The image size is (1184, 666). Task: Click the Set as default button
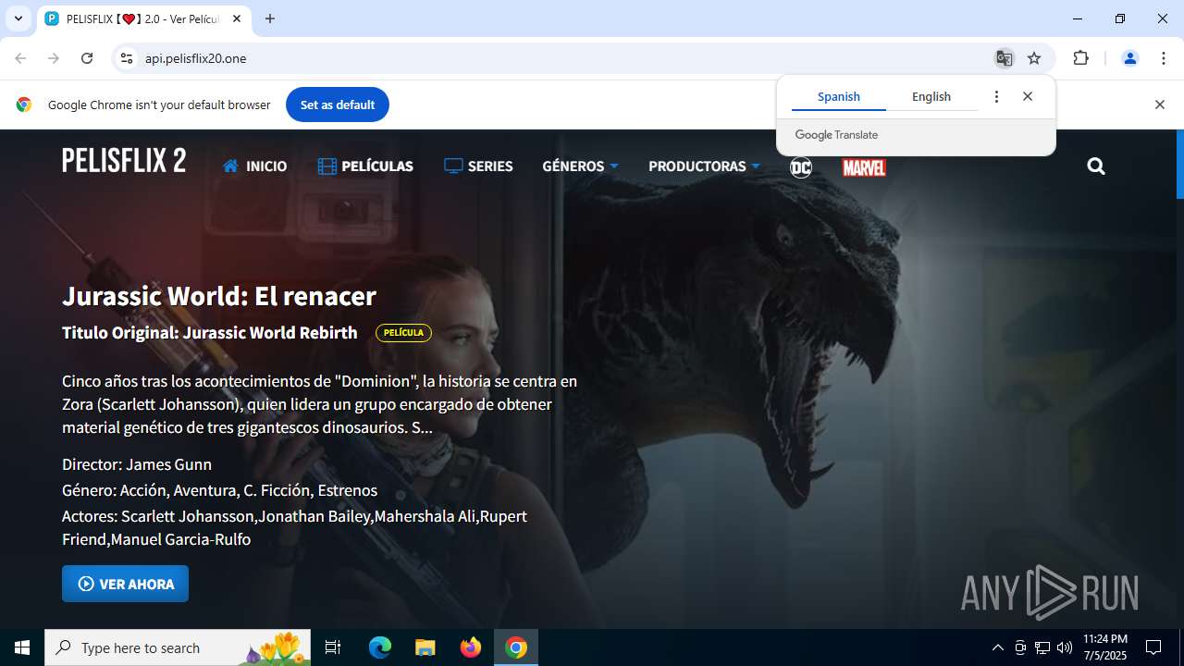click(337, 105)
